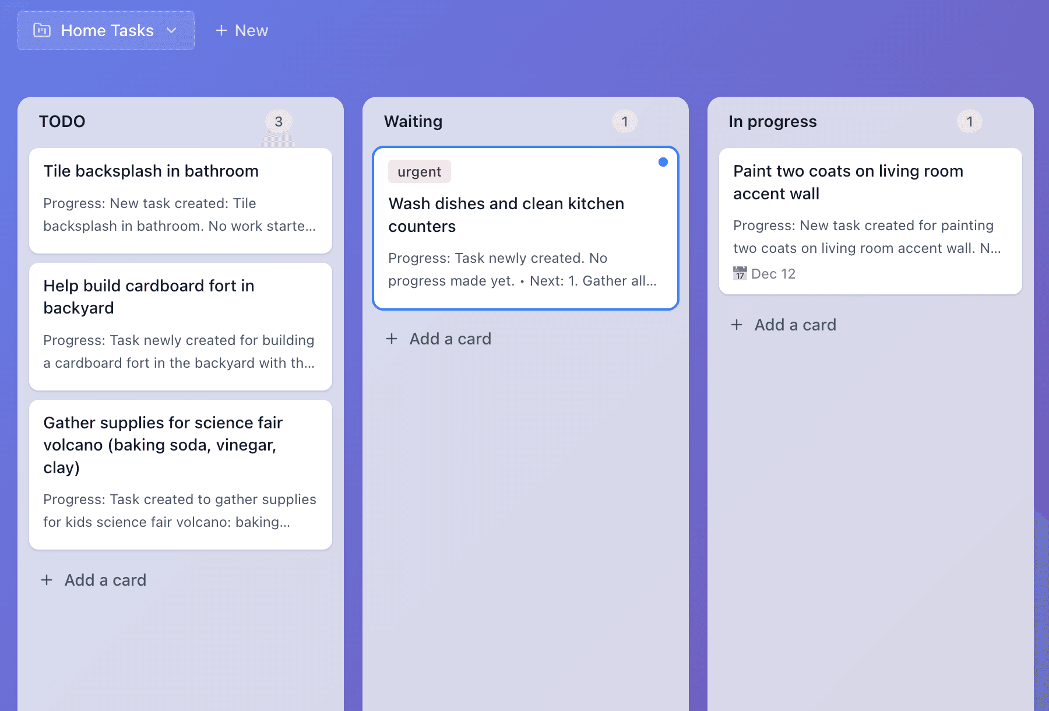
Task: Click the plus icon on the New button
Action: 221,30
